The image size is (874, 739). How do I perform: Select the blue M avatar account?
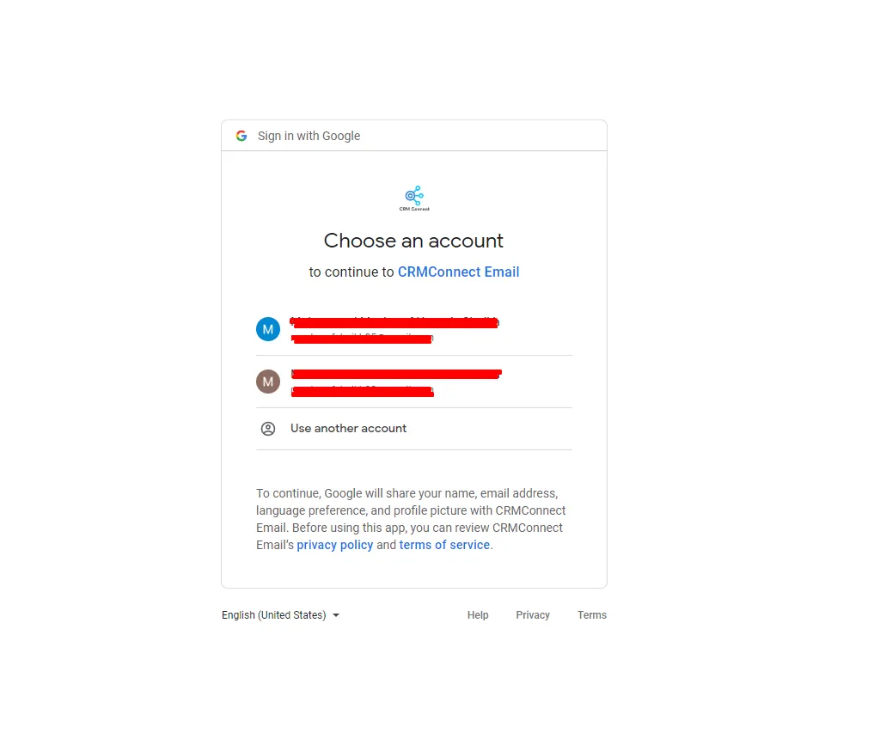point(268,329)
